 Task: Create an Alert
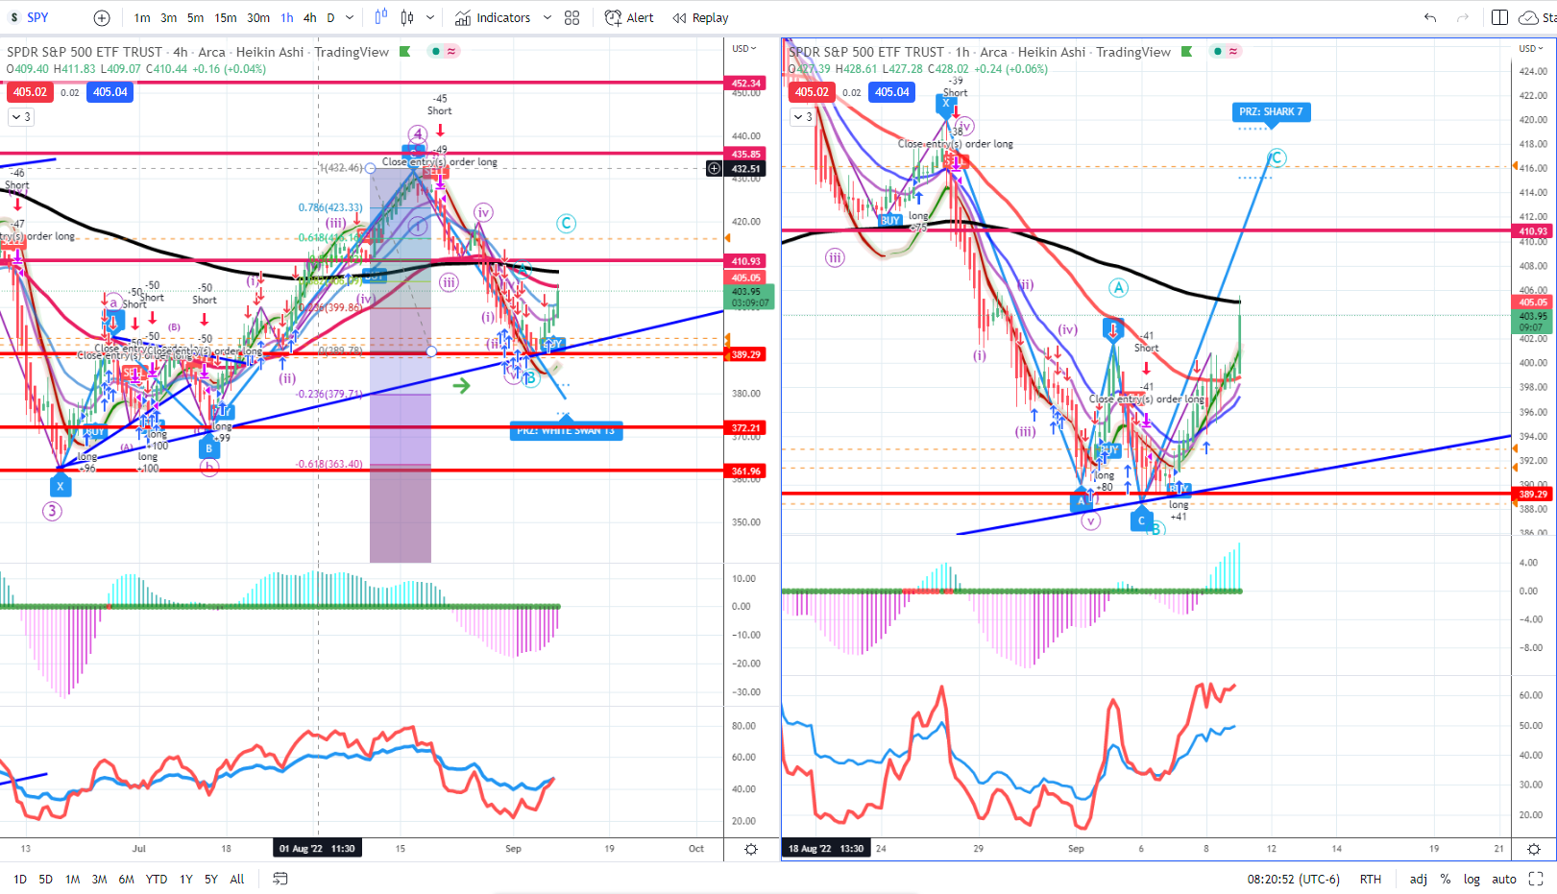click(x=629, y=17)
